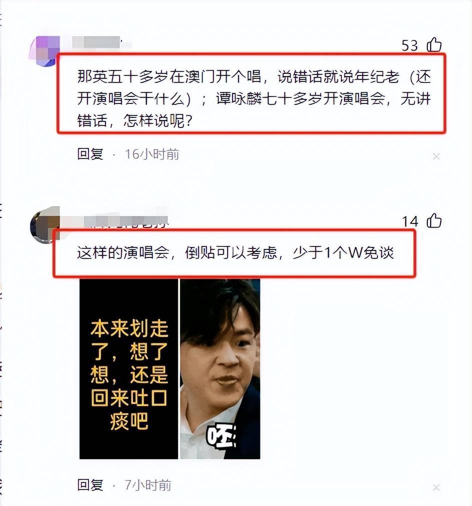Click the 14 like count
Screen dimensions: 472x506
409,221
